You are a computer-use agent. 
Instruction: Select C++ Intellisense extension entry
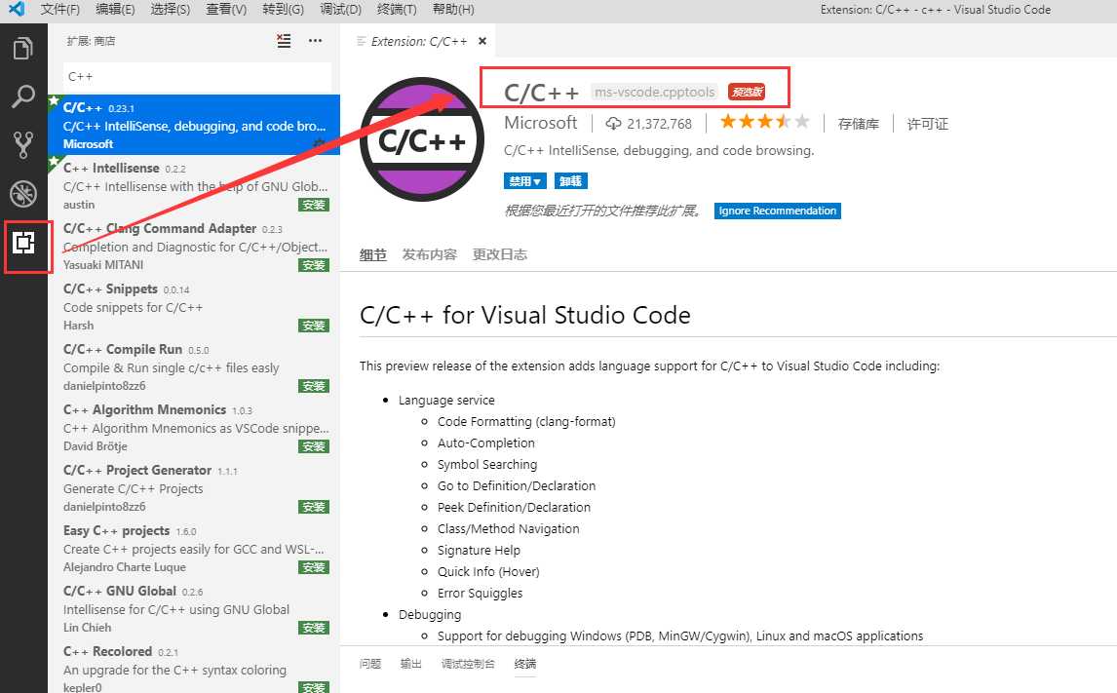tap(194, 185)
